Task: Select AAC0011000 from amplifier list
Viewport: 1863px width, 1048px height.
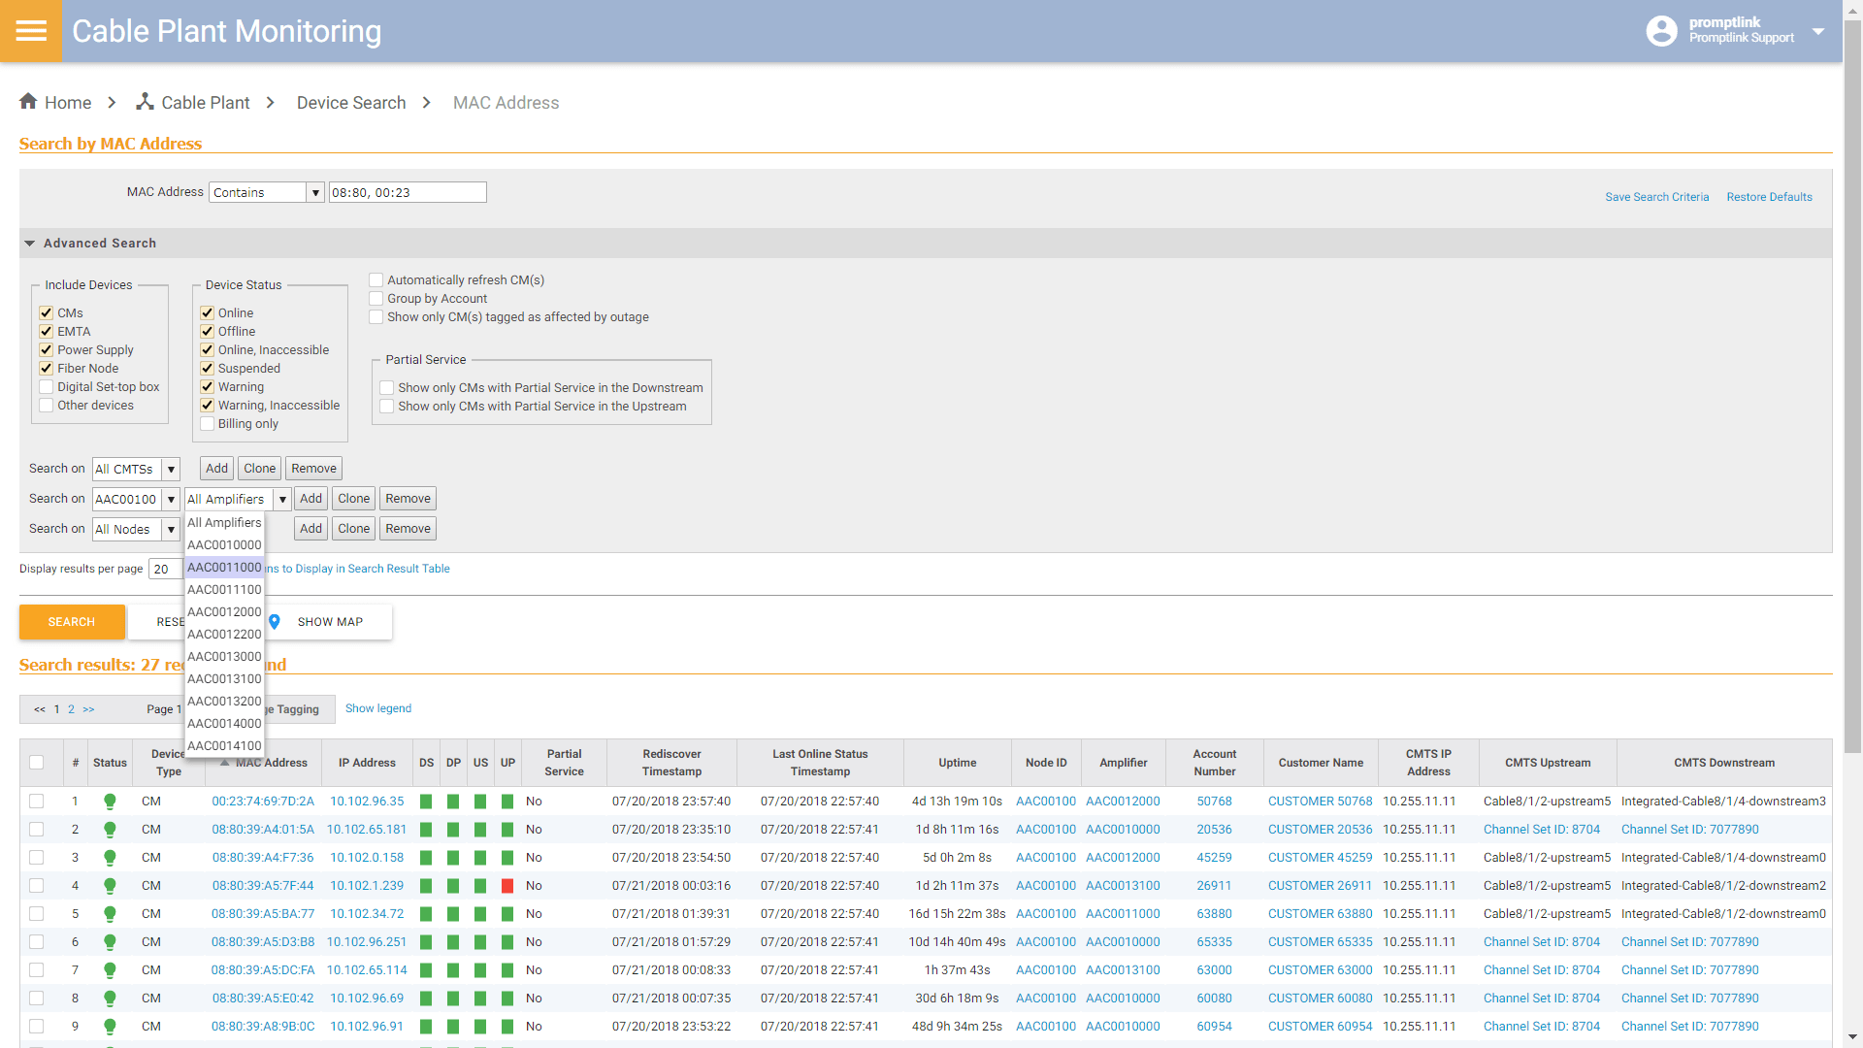Action: click(224, 567)
